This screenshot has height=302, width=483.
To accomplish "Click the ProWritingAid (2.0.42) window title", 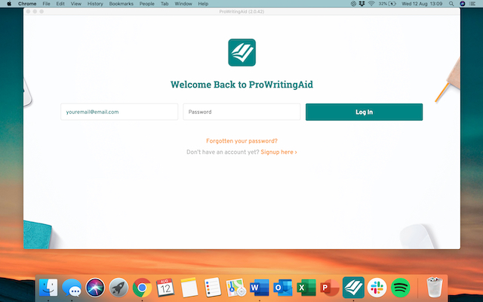I will (241, 11).
